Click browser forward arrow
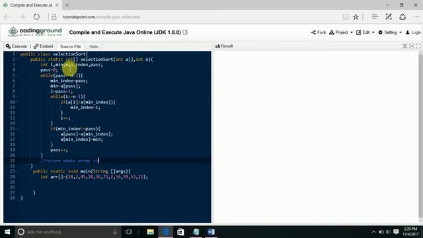The height and width of the screenshot is (238, 423). pos(22,17)
